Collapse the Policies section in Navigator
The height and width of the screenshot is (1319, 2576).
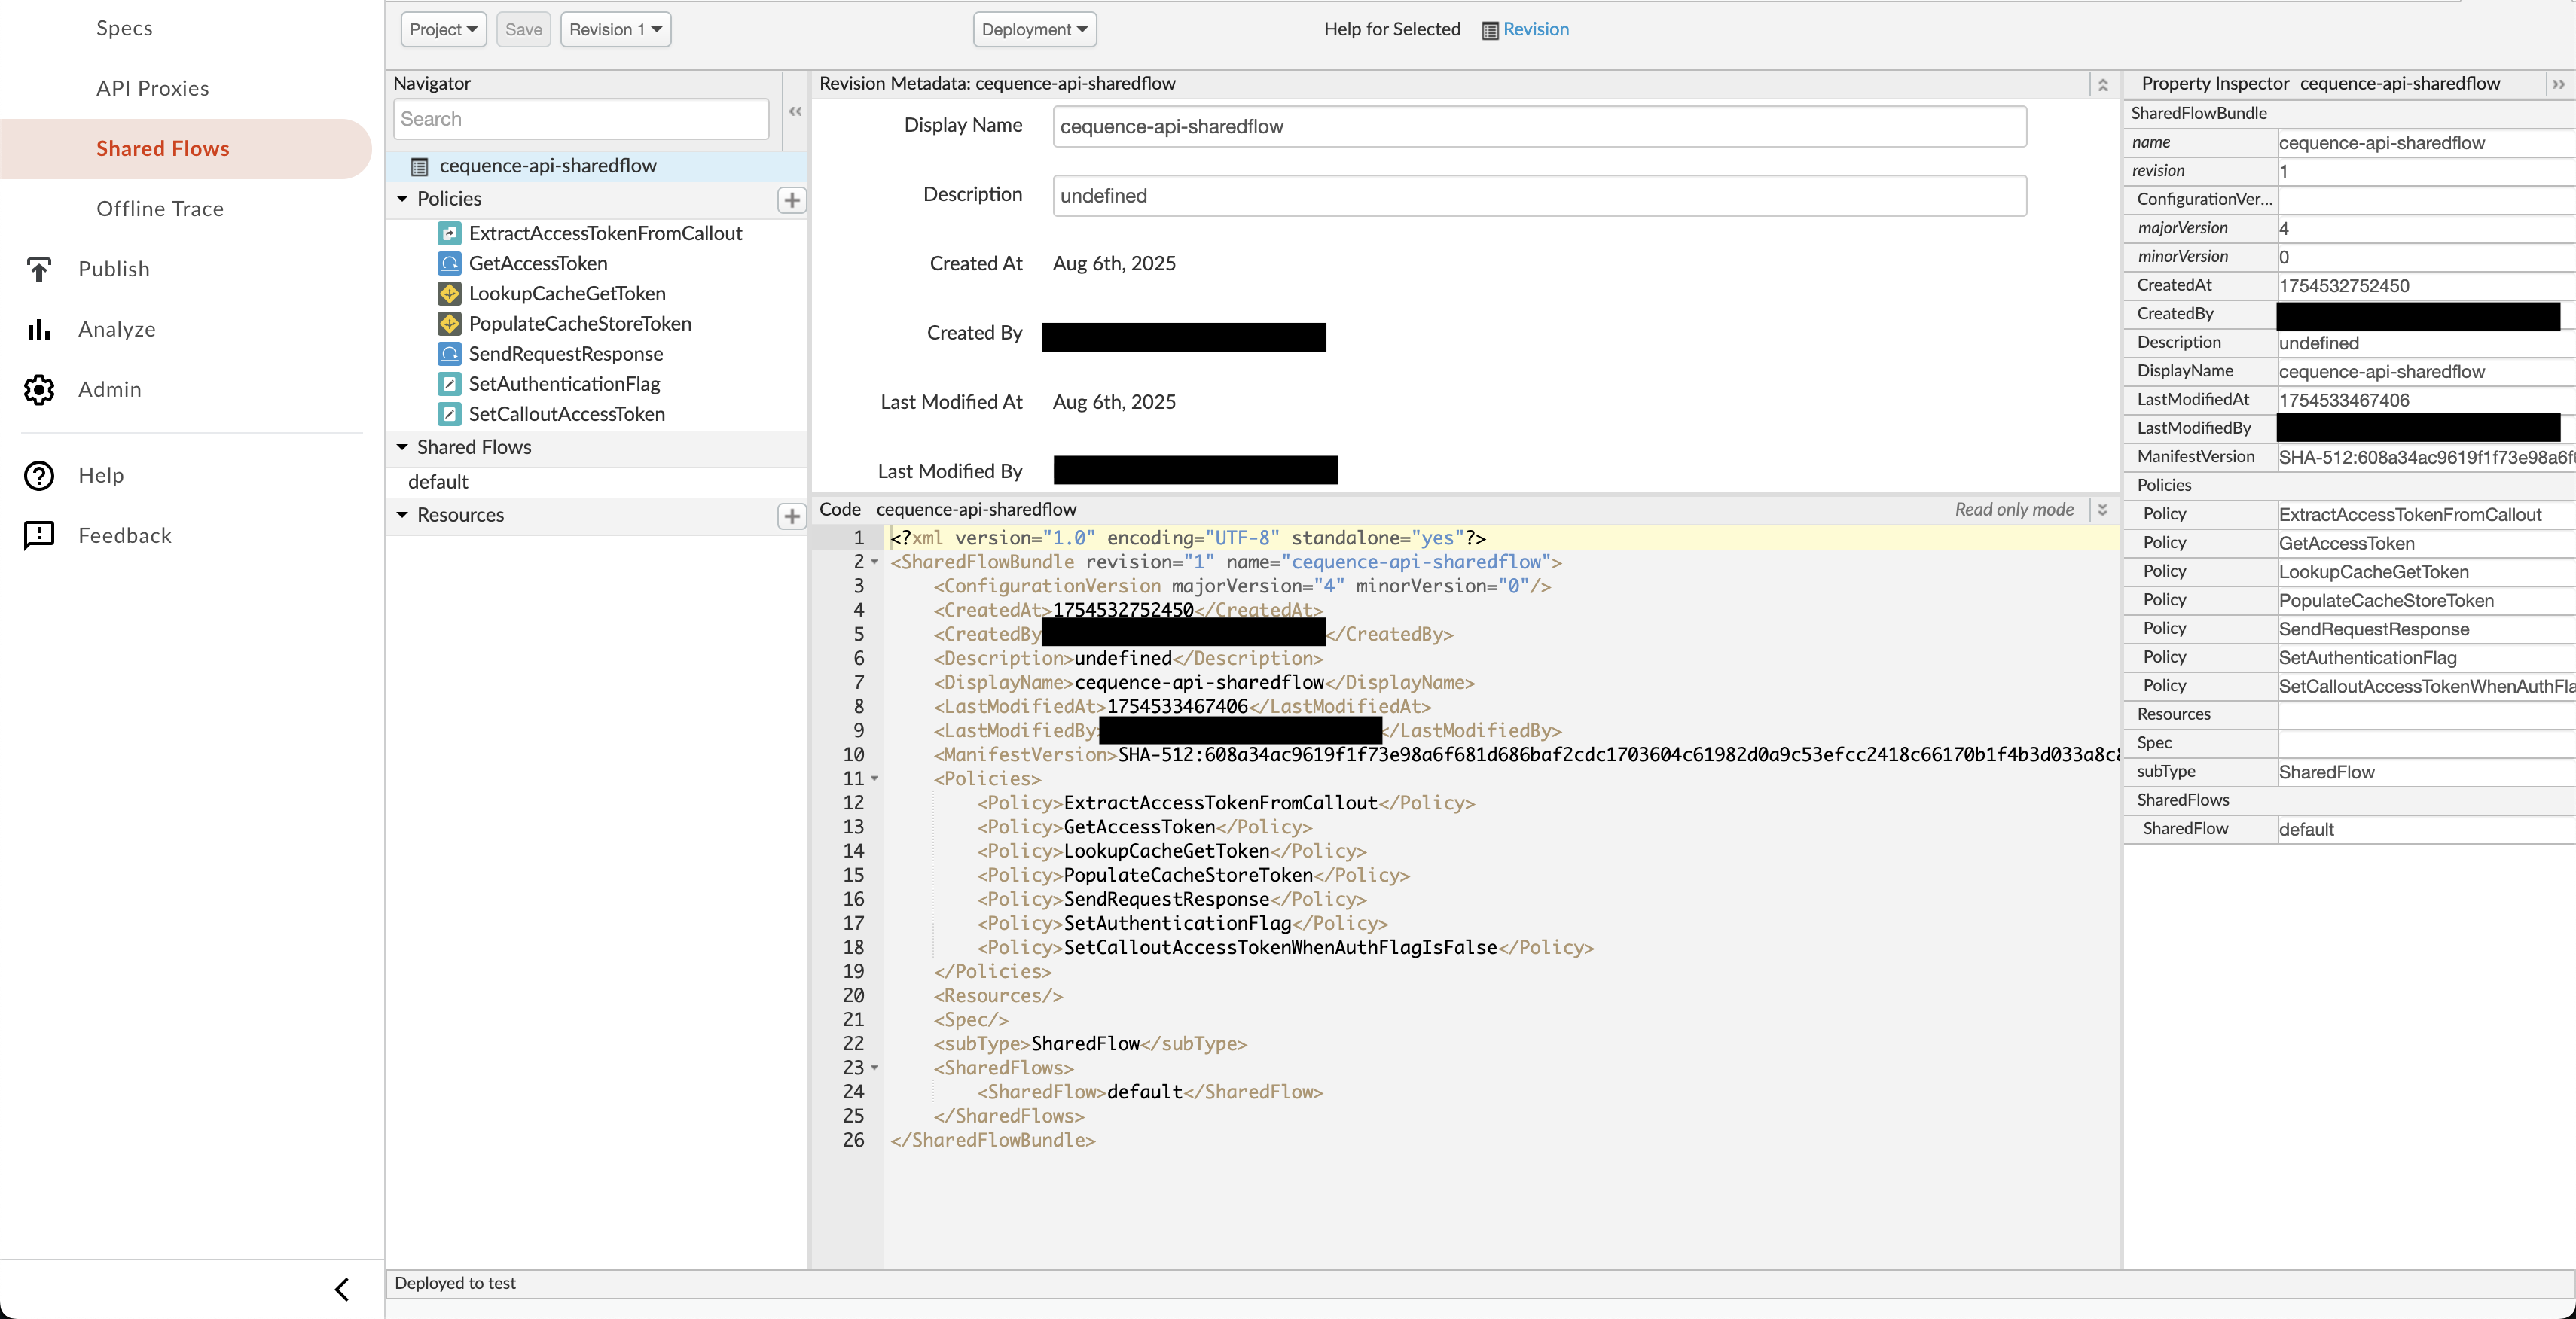(404, 198)
